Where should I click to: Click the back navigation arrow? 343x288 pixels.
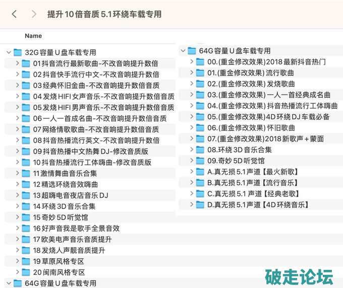(x=14, y=14)
